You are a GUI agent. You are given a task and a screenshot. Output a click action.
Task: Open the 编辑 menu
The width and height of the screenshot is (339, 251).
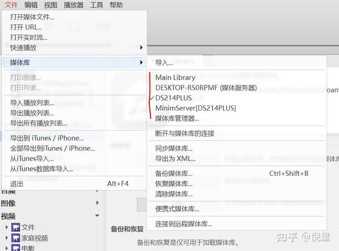click(31, 5)
